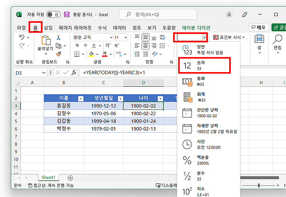Viewport: 286px width, 197px height.
Task: Click the Copy icon
Action: [x=58, y=46]
